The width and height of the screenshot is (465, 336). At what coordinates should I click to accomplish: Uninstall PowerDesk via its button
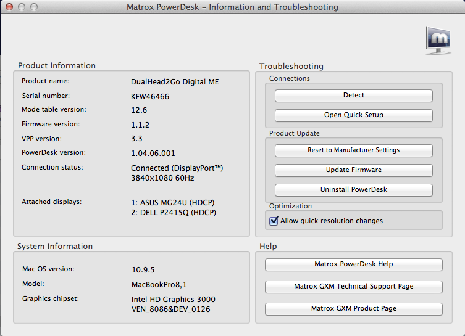coord(353,190)
